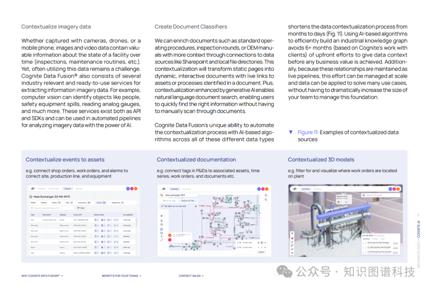Open the Children tab of Heat Exchanger
The width and height of the screenshot is (429, 289).
[x=44, y=202]
